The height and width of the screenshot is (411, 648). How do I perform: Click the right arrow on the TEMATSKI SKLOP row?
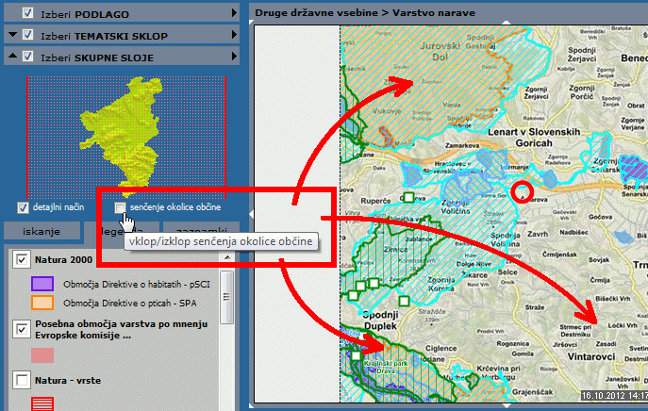click(232, 35)
